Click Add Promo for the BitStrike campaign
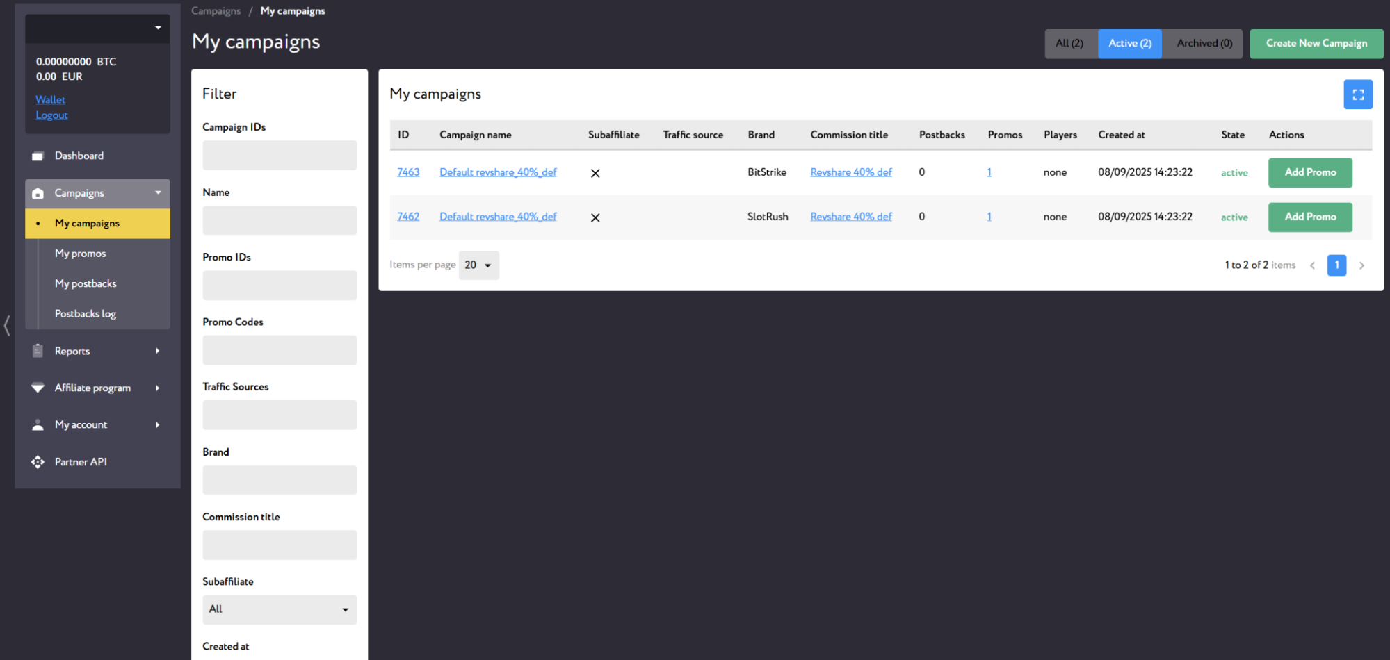 coord(1309,173)
